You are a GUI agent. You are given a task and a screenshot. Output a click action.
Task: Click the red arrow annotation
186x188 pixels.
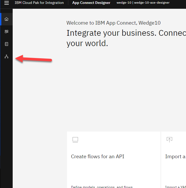tap(34, 59)
